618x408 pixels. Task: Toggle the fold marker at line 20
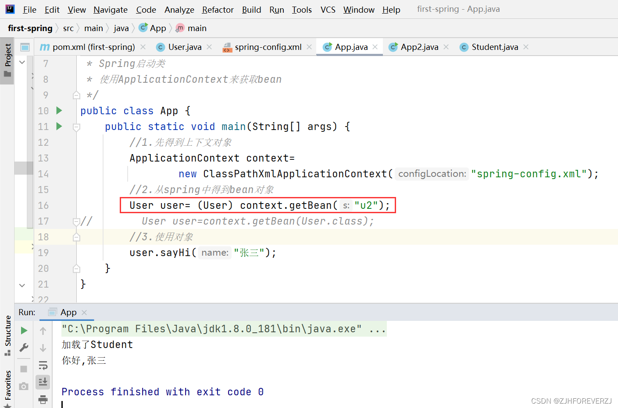76,268
